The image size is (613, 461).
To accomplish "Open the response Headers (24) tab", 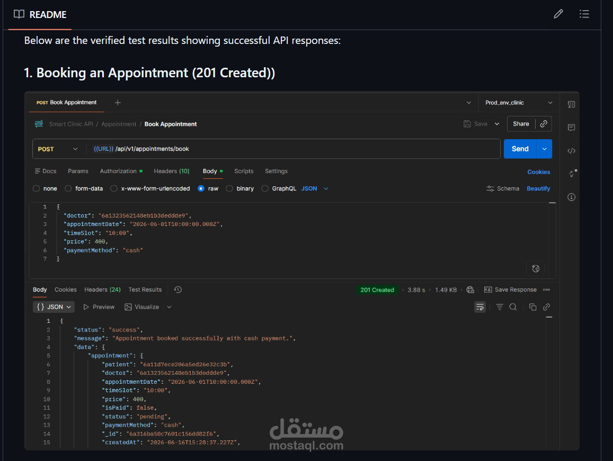I will 102,290.
